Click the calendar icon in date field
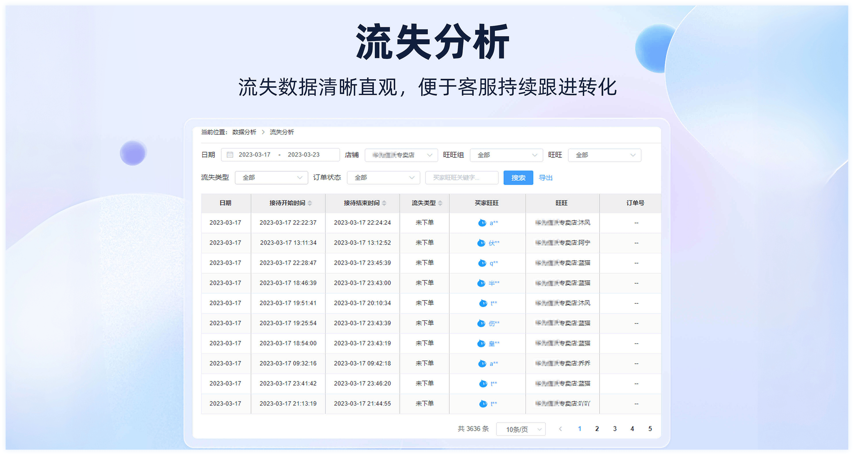The width and height of the screenshot is (854, 455). tap(230, 155)
